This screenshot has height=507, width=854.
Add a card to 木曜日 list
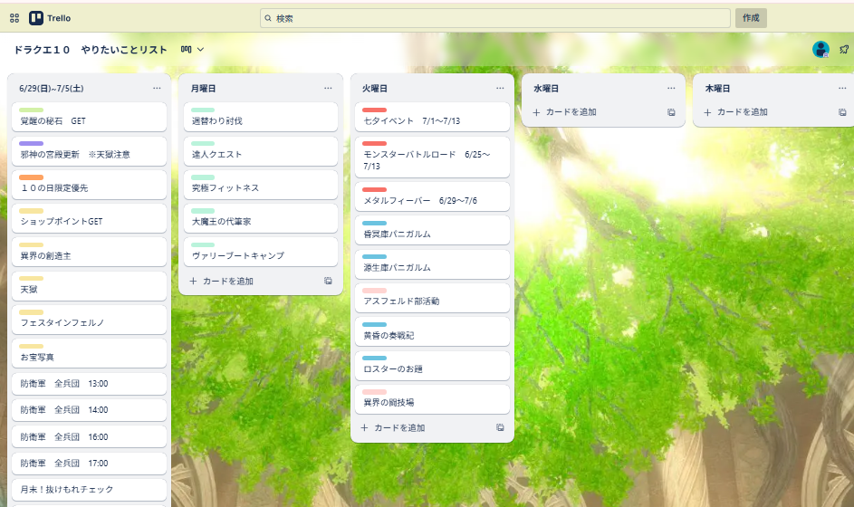735,111
